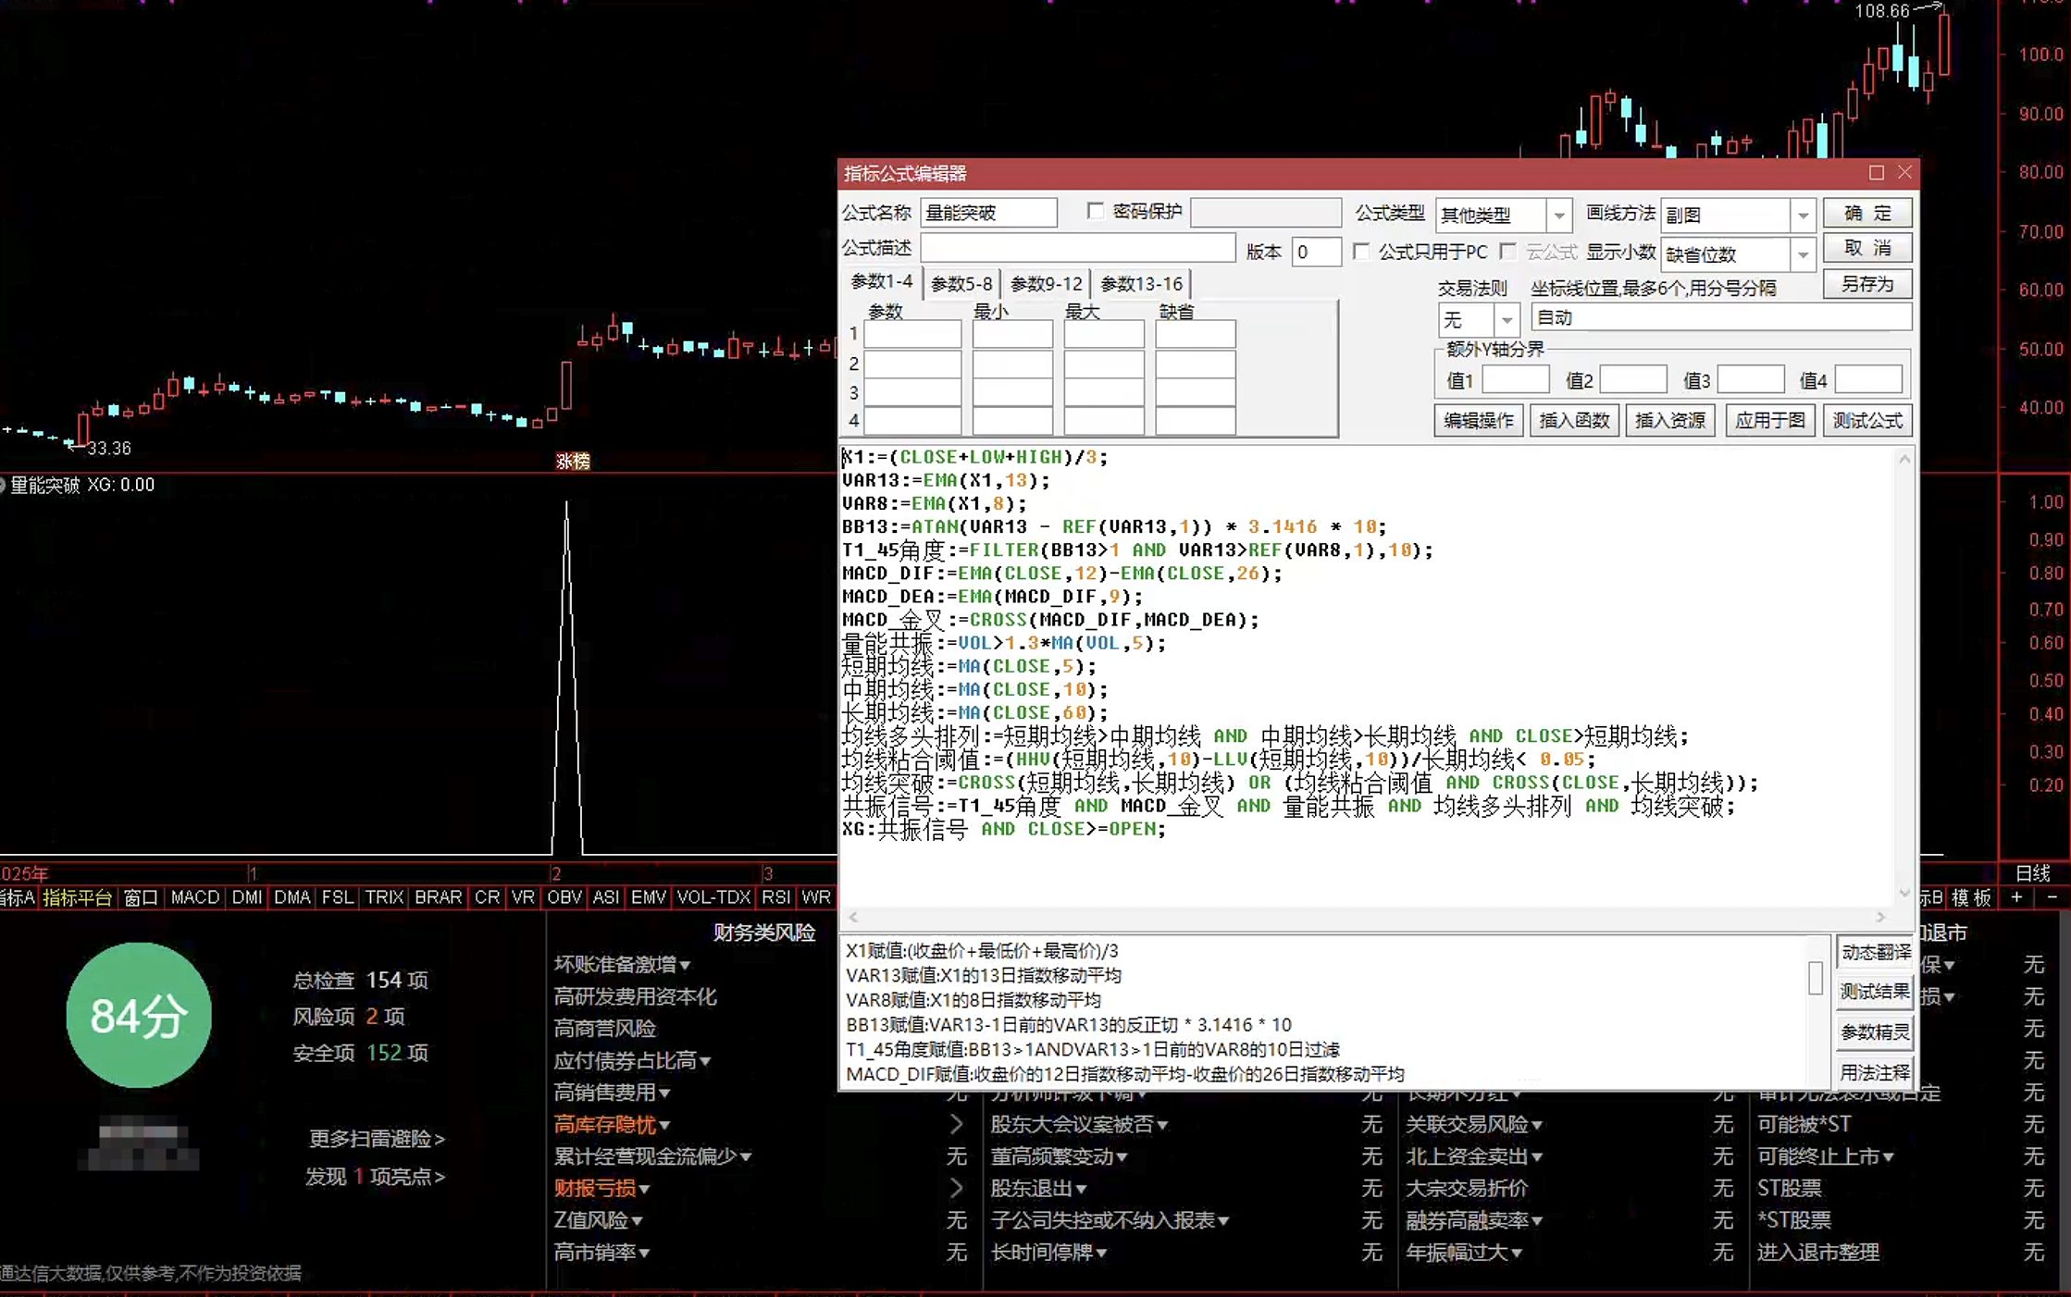Image resolution: width=2071 pixels, height=1297 pixels.
Task: Apply formula using 应用于图 button
Action: (1769, 421)
